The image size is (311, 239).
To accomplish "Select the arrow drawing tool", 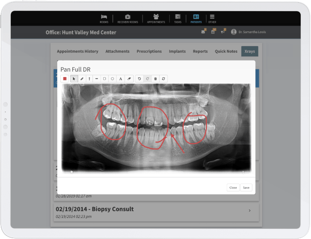I will (x=89, y=79).
